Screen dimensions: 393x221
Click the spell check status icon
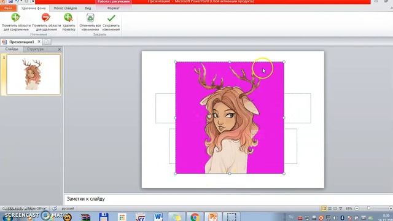pos(55,208)
